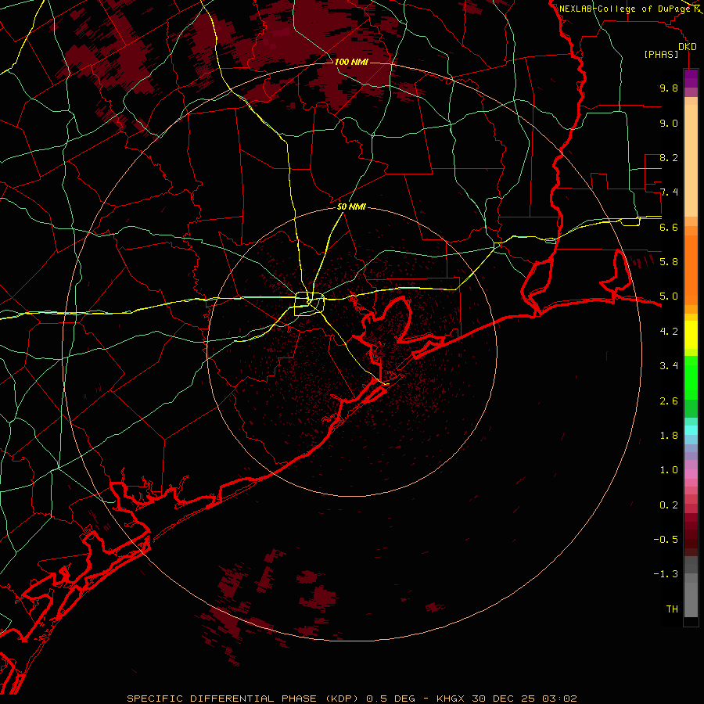Click the 0.2 legend value
Image resolution: width=704 pixels, height=704 pixels.
pos(669,505)
